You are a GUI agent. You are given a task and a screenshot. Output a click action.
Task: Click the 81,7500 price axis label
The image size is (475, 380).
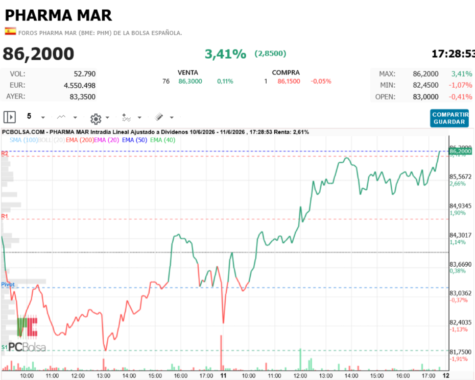(x=461, y=352)
